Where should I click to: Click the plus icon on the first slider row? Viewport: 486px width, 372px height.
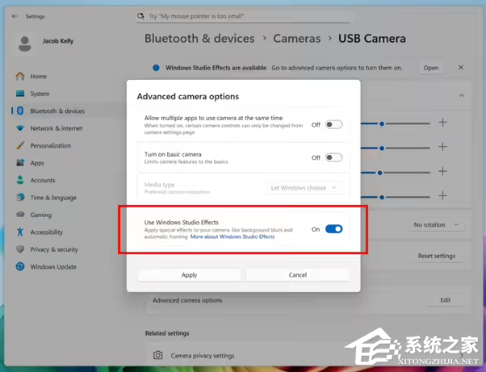[x=443, y=123]
